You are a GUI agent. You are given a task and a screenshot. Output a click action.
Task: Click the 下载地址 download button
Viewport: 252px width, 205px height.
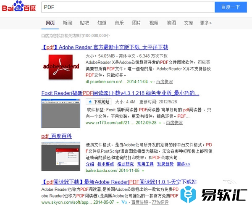click(x=99, y=102)
